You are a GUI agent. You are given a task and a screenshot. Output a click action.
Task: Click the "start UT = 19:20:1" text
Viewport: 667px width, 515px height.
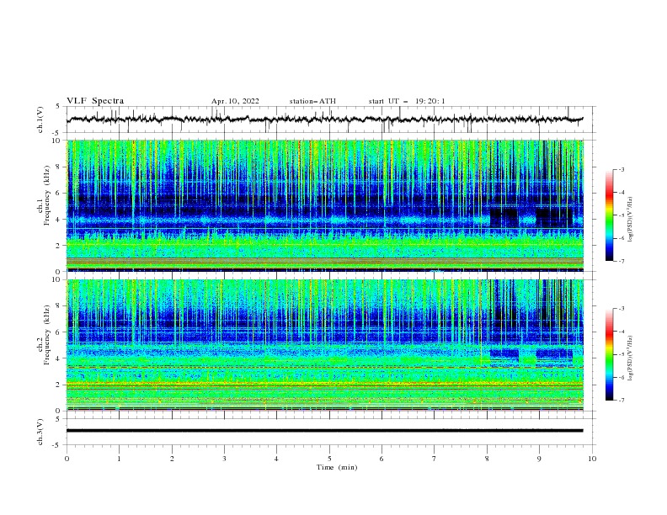(x=407, y=101)
